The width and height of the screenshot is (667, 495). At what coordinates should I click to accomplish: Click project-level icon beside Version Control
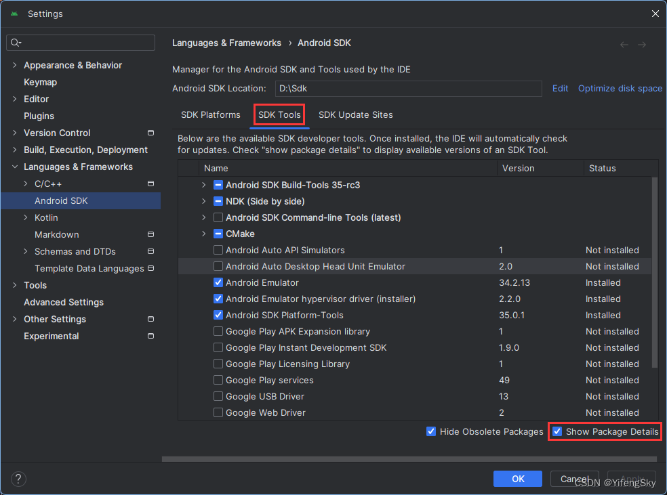click(150, 133)
